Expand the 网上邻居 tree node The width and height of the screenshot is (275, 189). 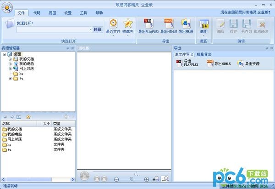[x=10, y=69]
